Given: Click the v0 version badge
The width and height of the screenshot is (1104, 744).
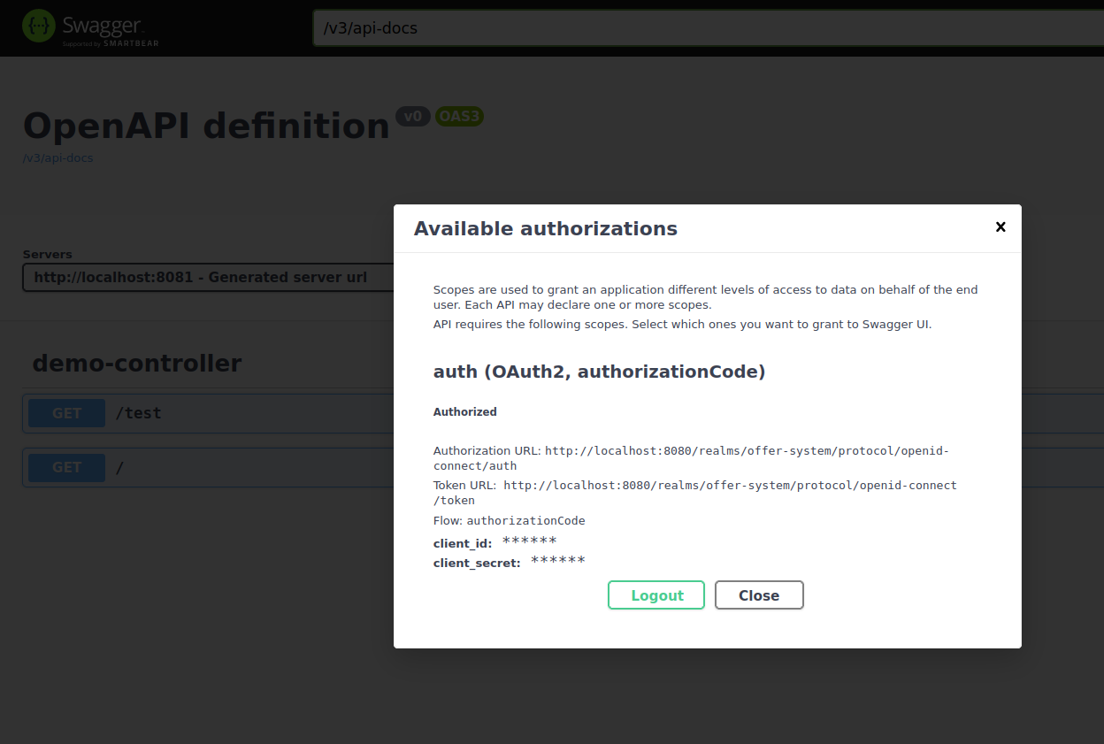Looking at the screenshot, I should click(x=412, y=117).
